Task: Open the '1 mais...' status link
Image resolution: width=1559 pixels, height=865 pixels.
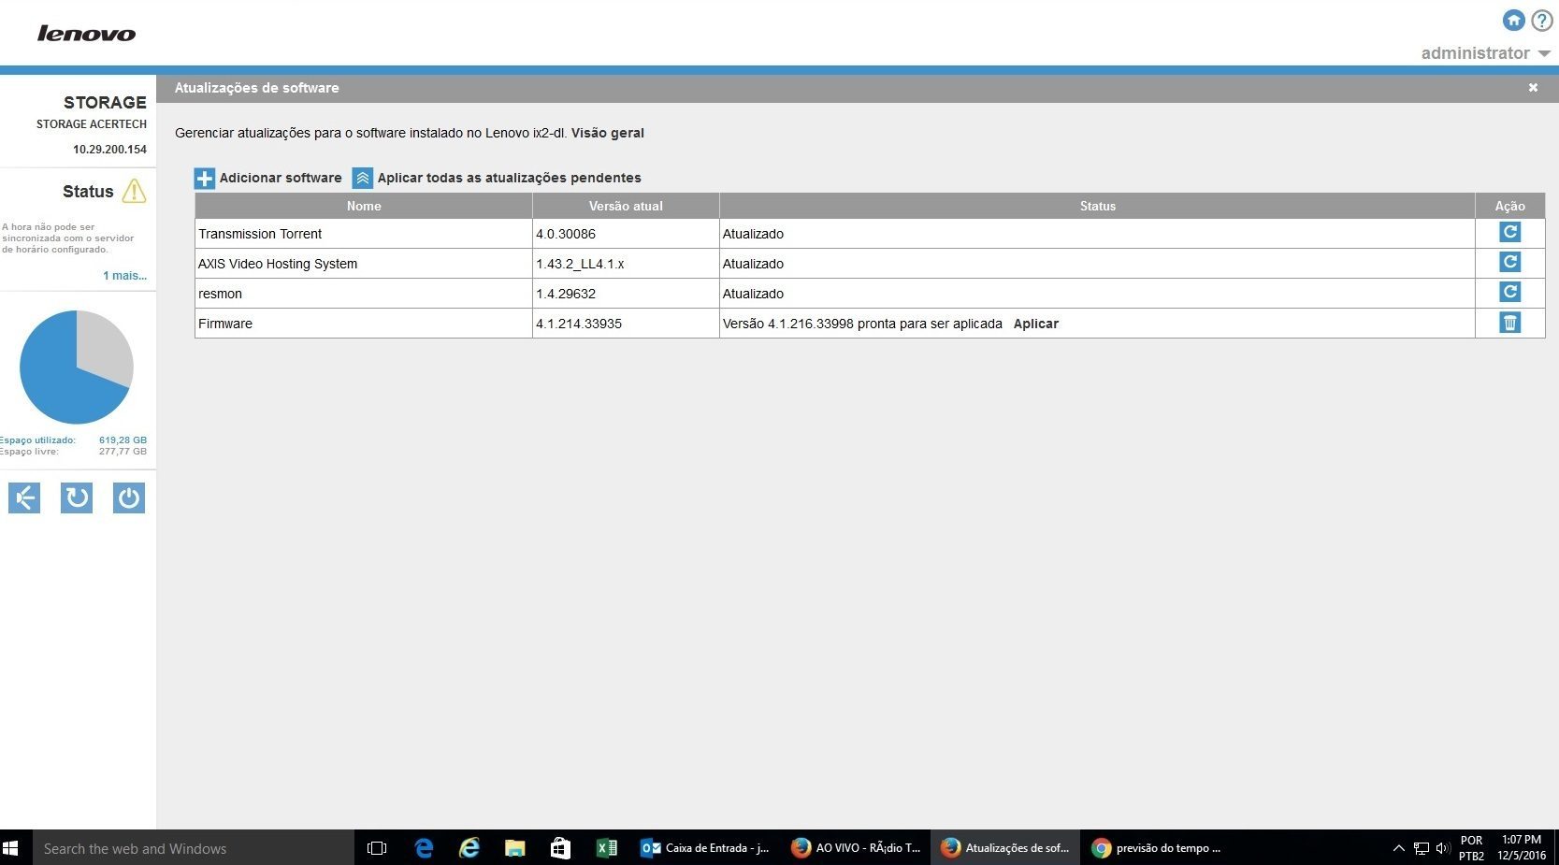Action: pos(124,276)
